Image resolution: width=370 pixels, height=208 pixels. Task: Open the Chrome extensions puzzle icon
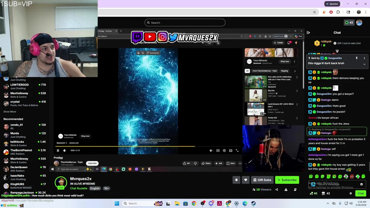point(338,12)
